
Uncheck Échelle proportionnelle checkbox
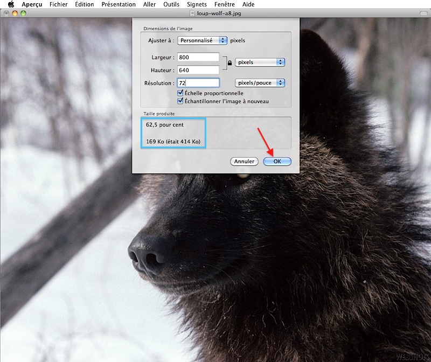(x=181, y=93)
